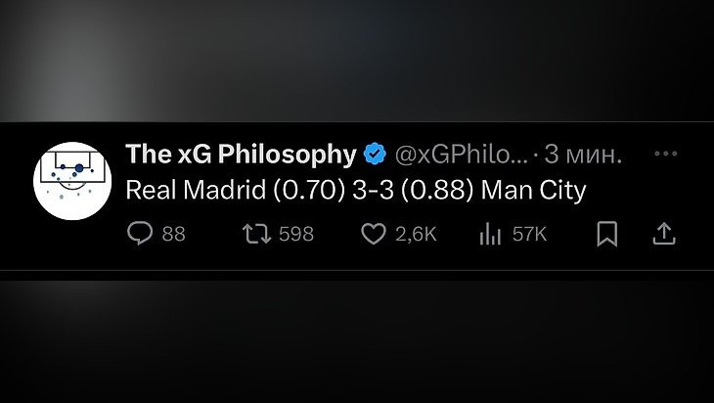The width and height of the screenshot is (714, 403).
Task: Click the 598 reposts count
Action: coord(296,235)
